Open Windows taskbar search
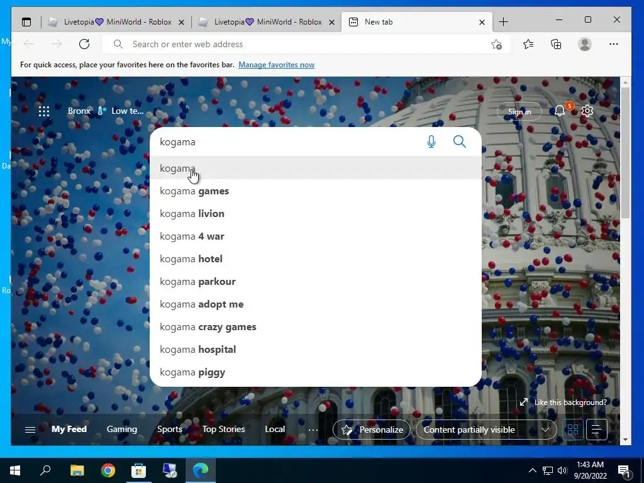644x483 pixels. pyautogui.click(x=45, y=470)
